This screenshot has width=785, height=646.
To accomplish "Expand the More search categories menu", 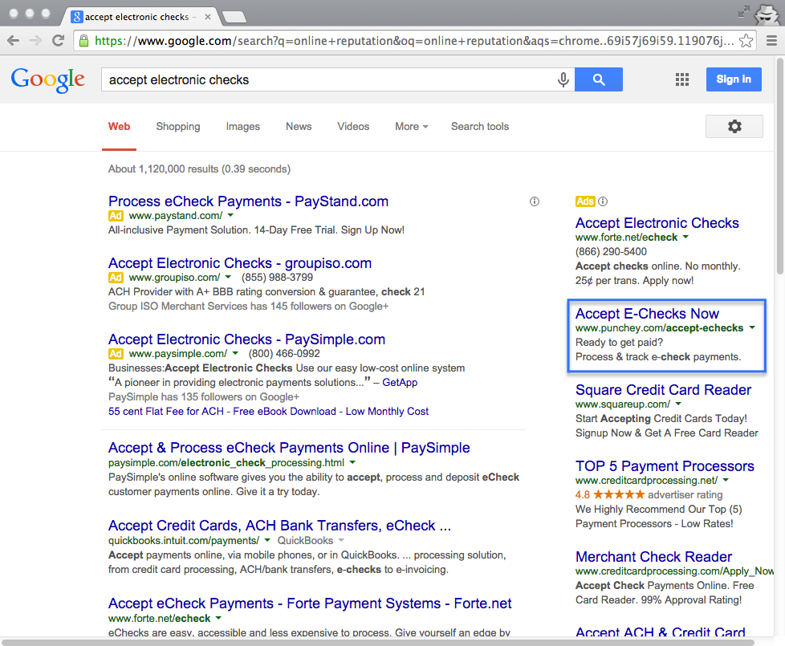I will pos(412,127).
